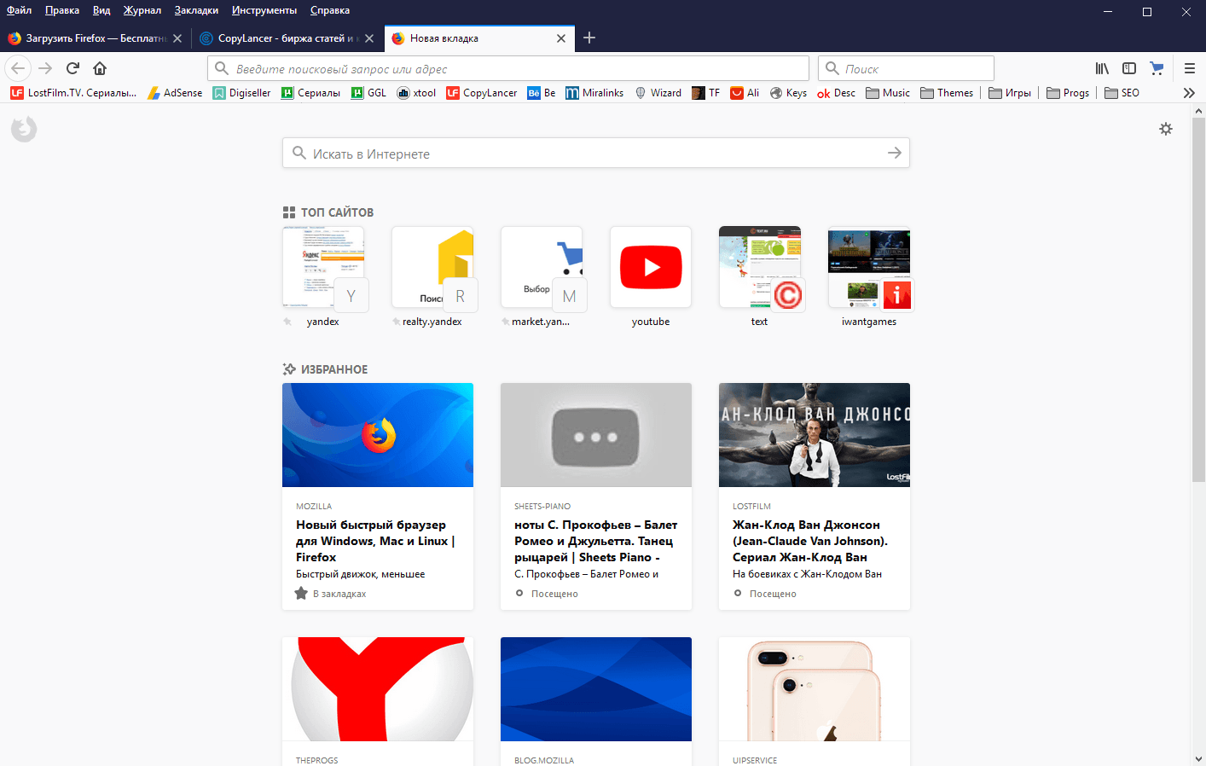Open Справка menu
The image size is (1206, 766).
(x=330, y=10)
